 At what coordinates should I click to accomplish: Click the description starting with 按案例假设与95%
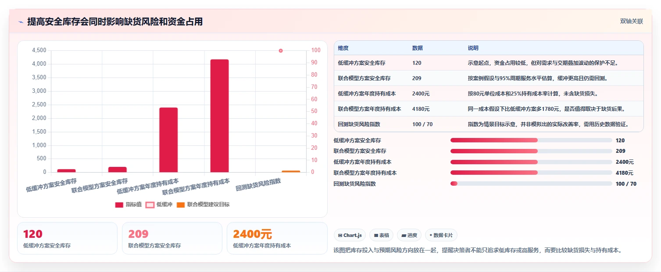click(x=537, y=78)
